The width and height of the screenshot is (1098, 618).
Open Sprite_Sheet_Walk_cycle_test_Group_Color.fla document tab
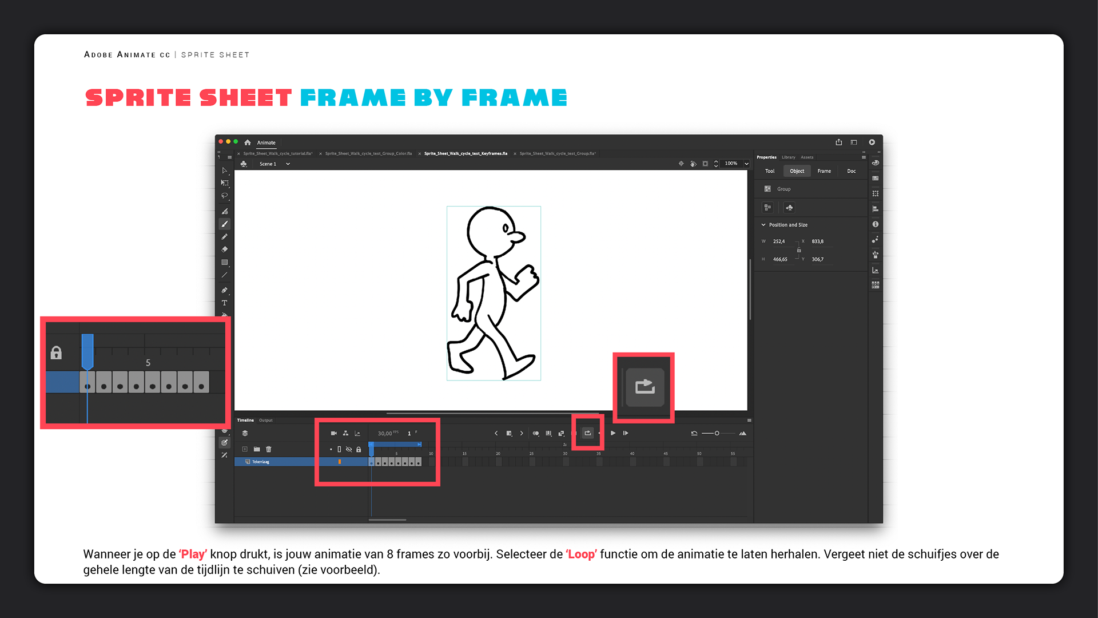[368, 153]
